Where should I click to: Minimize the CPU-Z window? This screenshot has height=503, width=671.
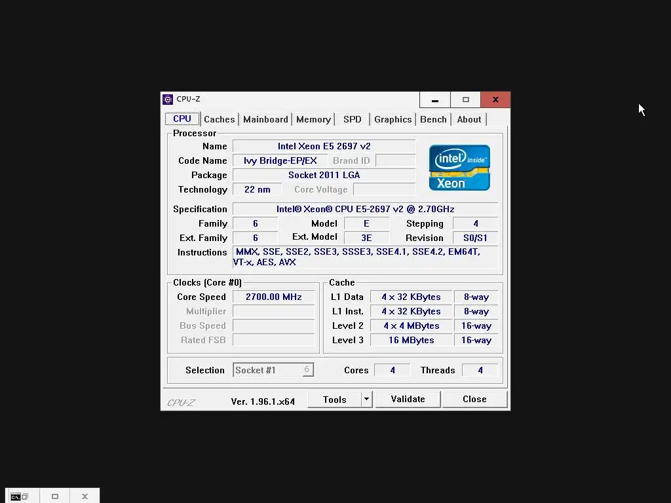pos(435,100)
